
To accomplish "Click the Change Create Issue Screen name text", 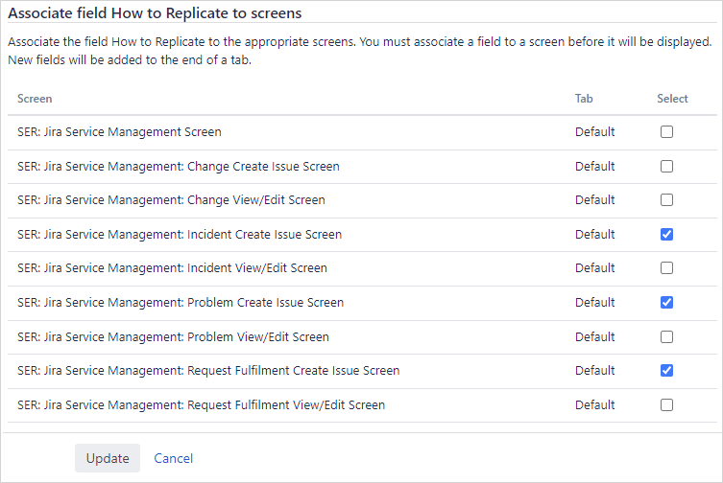I will point(179,166).
